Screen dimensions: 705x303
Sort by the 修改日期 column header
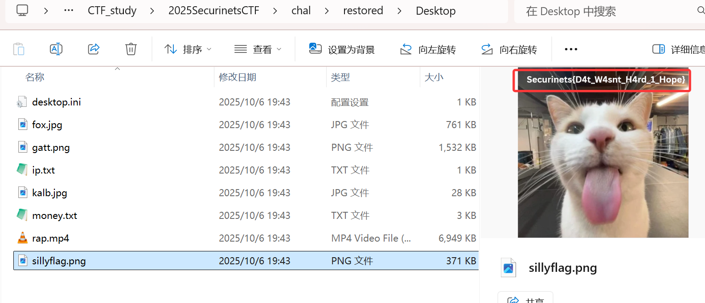click(238, 77)
